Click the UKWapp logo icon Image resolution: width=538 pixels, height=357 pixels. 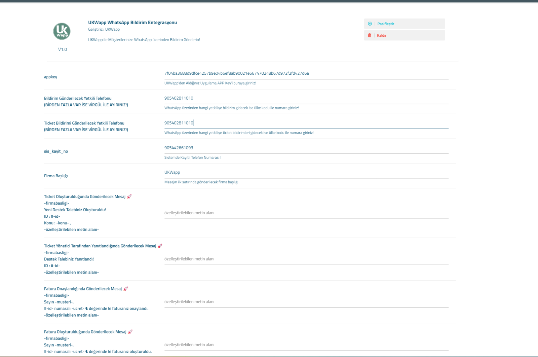click(62, 31)
